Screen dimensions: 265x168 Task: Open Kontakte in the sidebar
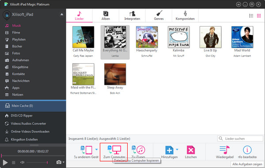[19, 74]
